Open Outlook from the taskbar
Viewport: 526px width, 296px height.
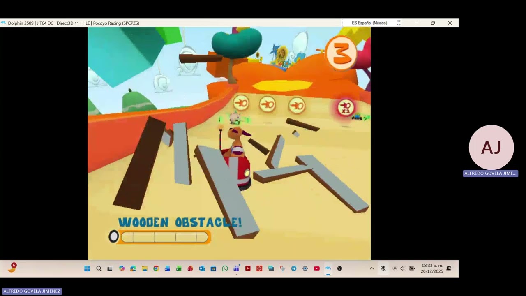coord(202,268)
